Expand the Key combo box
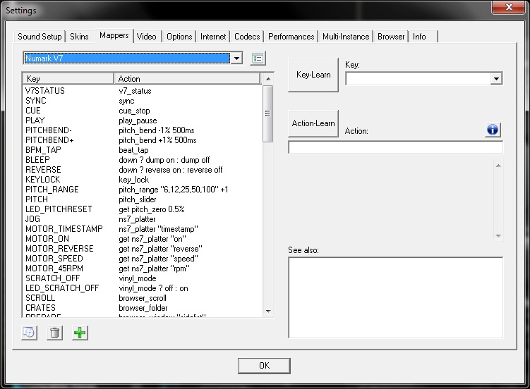Viewport: 530px width, 389px height. tap(496, 79)
